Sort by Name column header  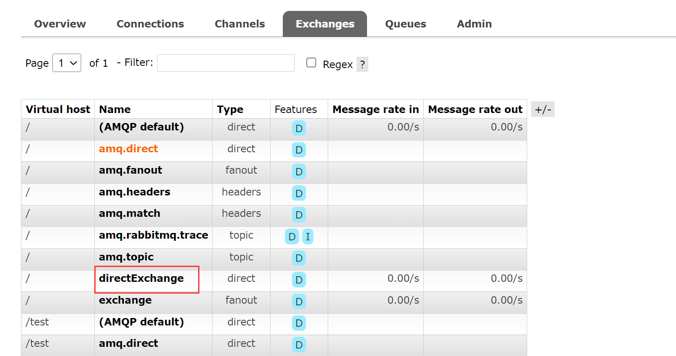coord(115,110)
